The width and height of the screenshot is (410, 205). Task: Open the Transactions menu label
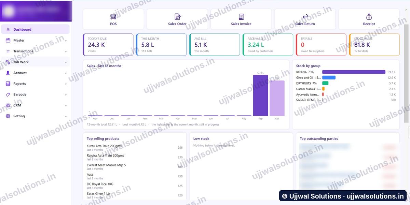click(23, 51)
